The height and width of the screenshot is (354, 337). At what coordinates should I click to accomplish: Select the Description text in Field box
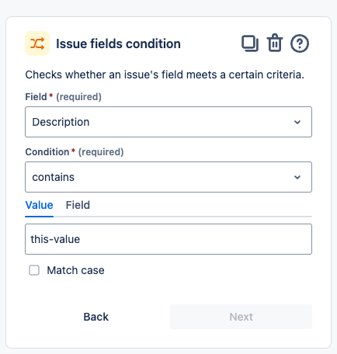[61, 122]
